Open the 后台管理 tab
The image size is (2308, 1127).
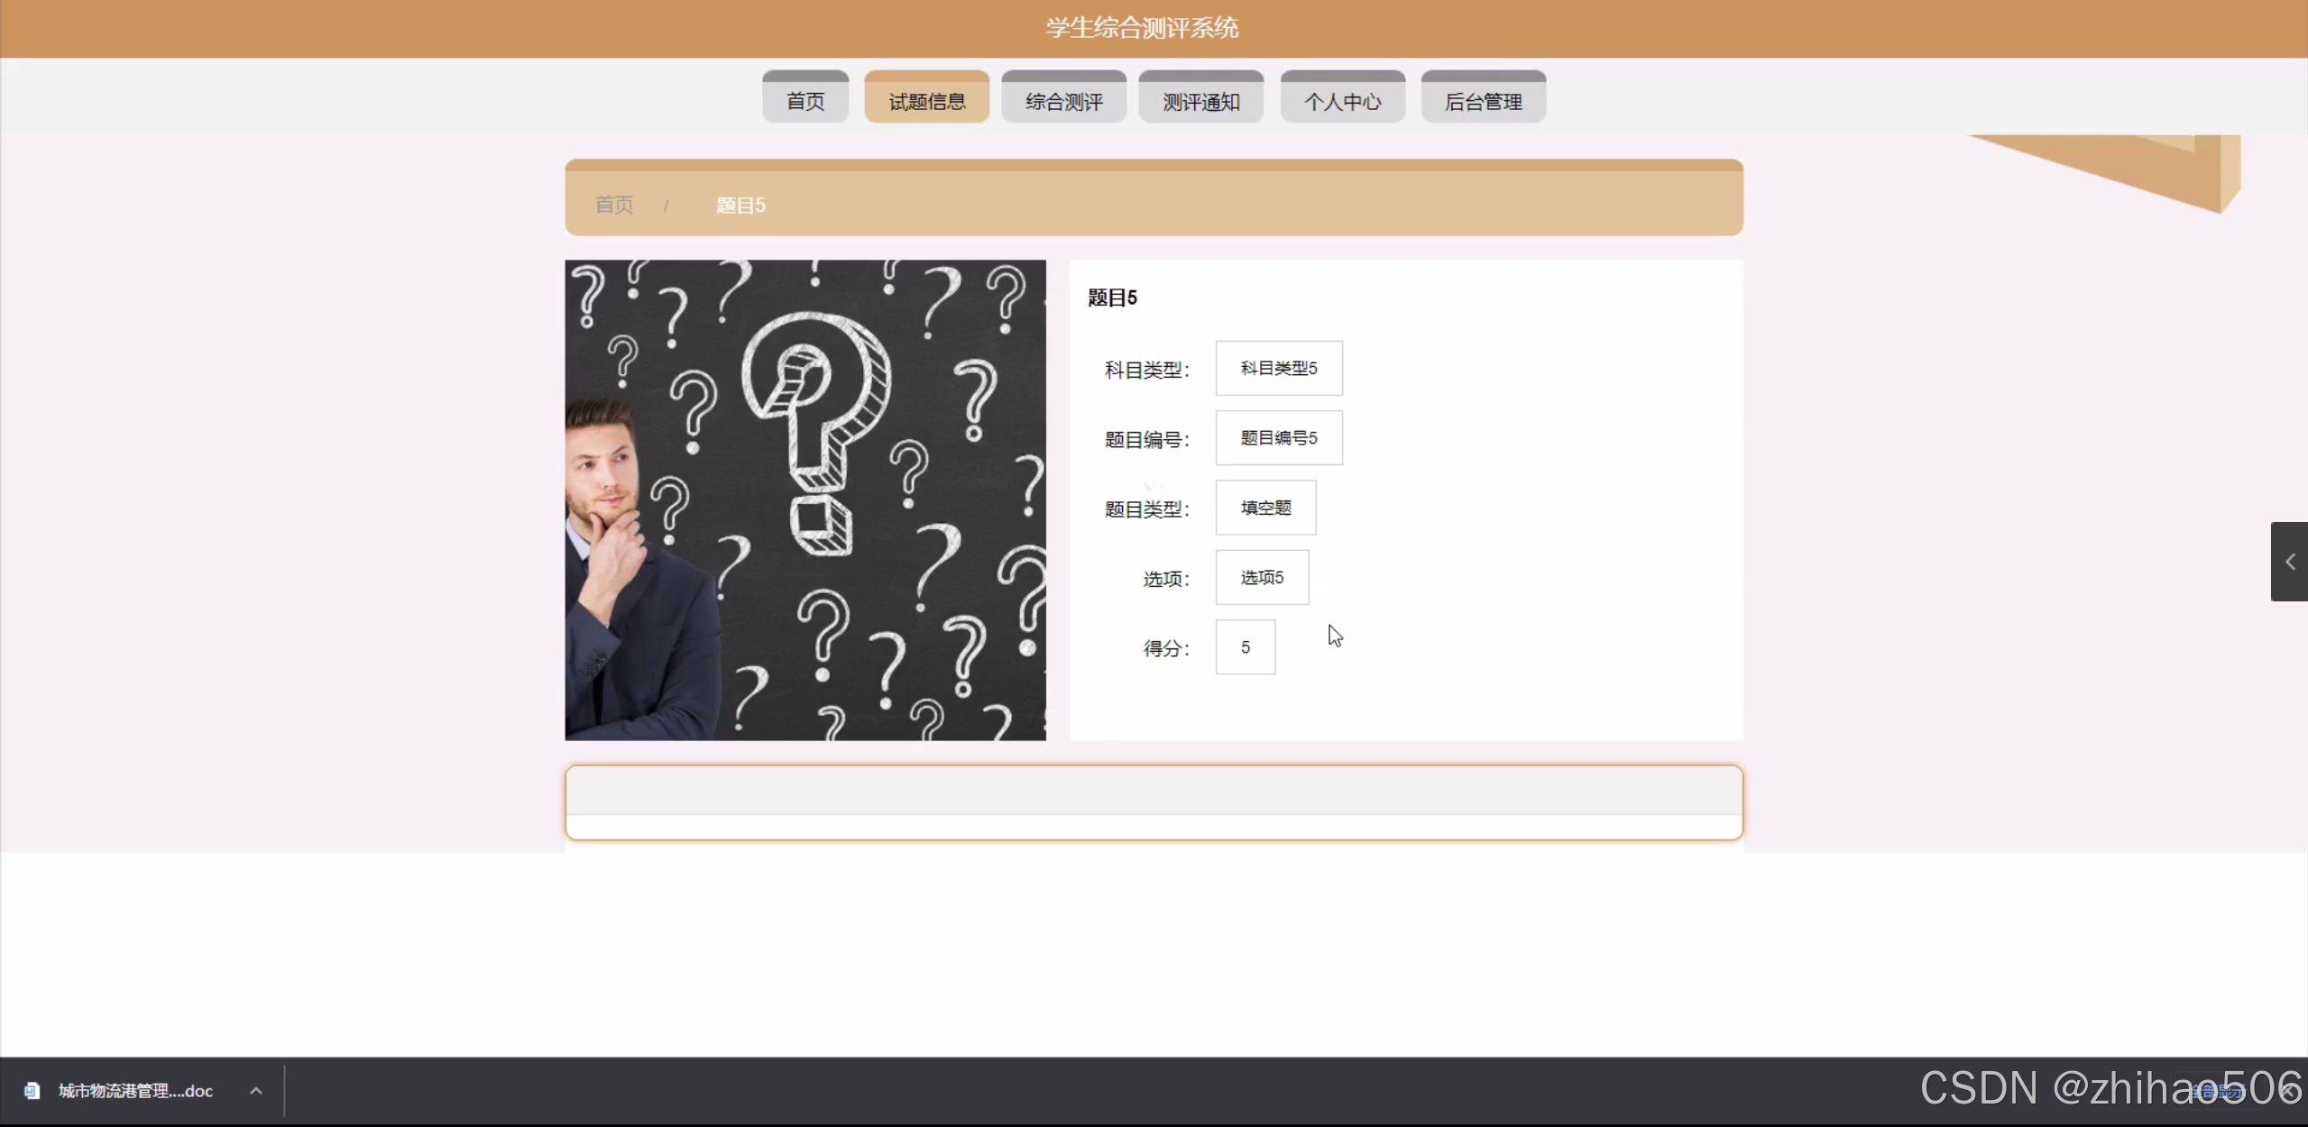pyautogui.click(x=1483, y=101)
